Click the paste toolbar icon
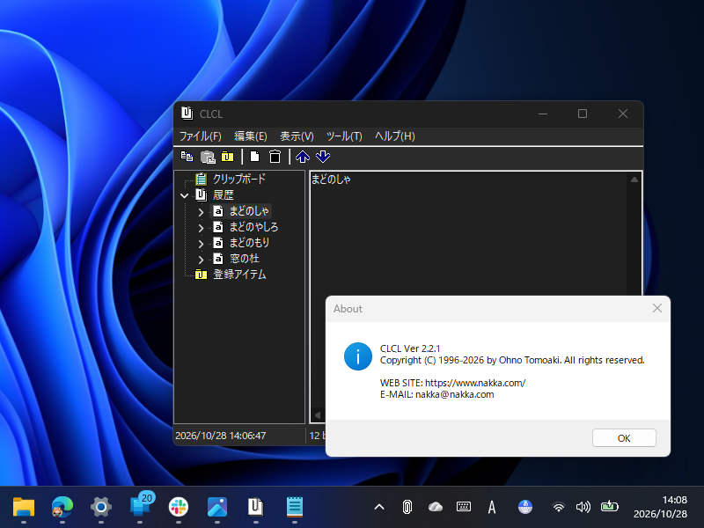Viewport: 704px width, 528px height. coord(208,157)
